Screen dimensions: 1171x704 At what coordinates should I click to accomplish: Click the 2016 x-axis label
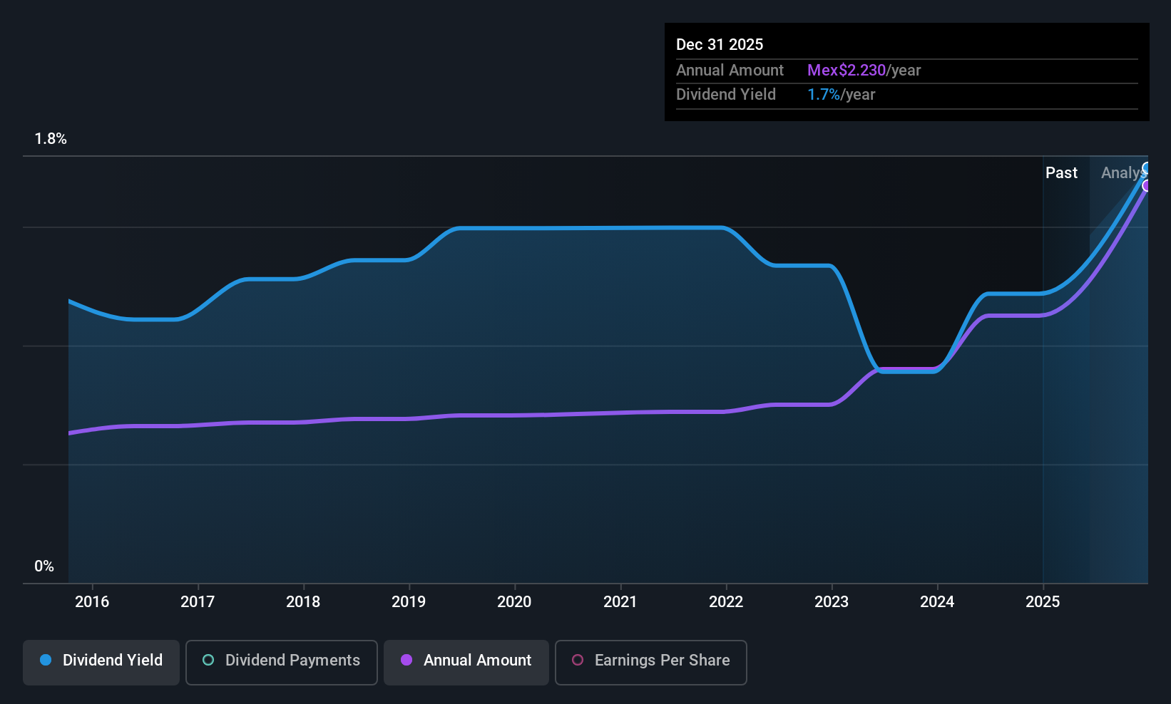(92, 601)
